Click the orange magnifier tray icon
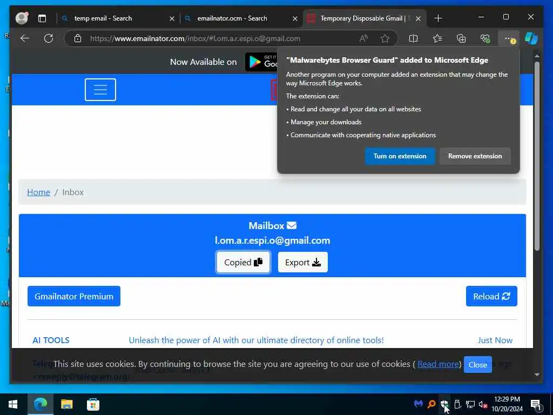Screen dimensions: 553x415 pos(431,404)
